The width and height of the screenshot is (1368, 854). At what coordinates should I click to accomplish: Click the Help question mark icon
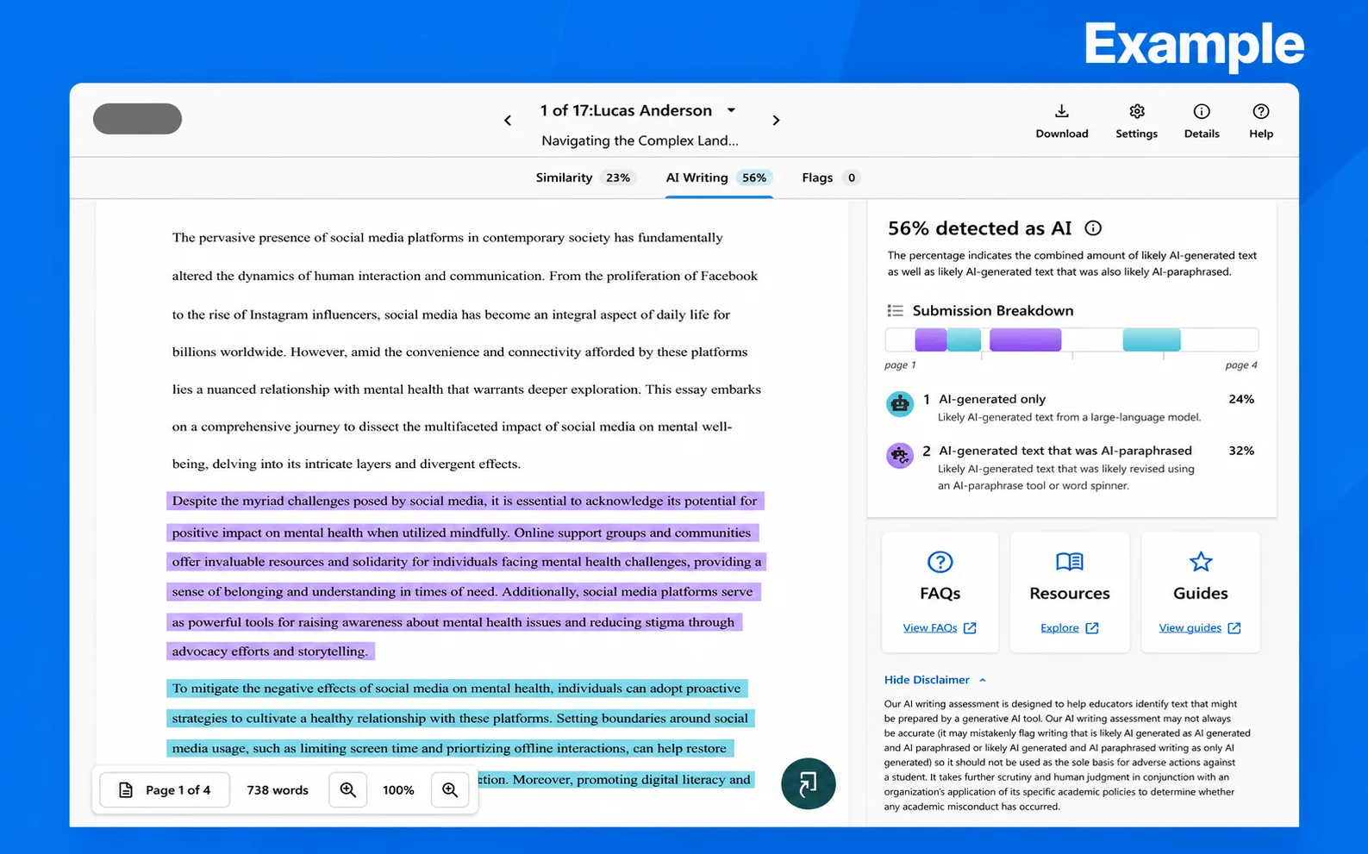(x=1261, y=111)
